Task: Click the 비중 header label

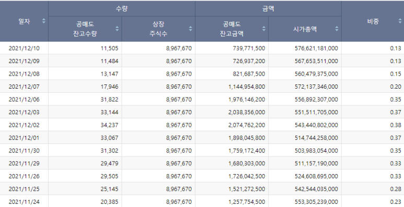Action: [373, 21]
